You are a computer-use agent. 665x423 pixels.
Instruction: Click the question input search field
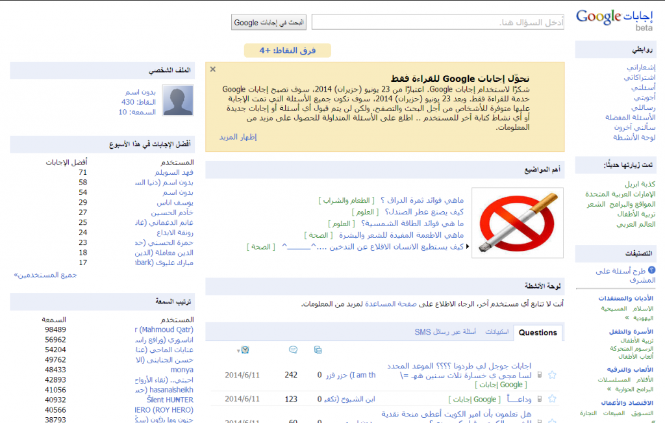[438, 22]
